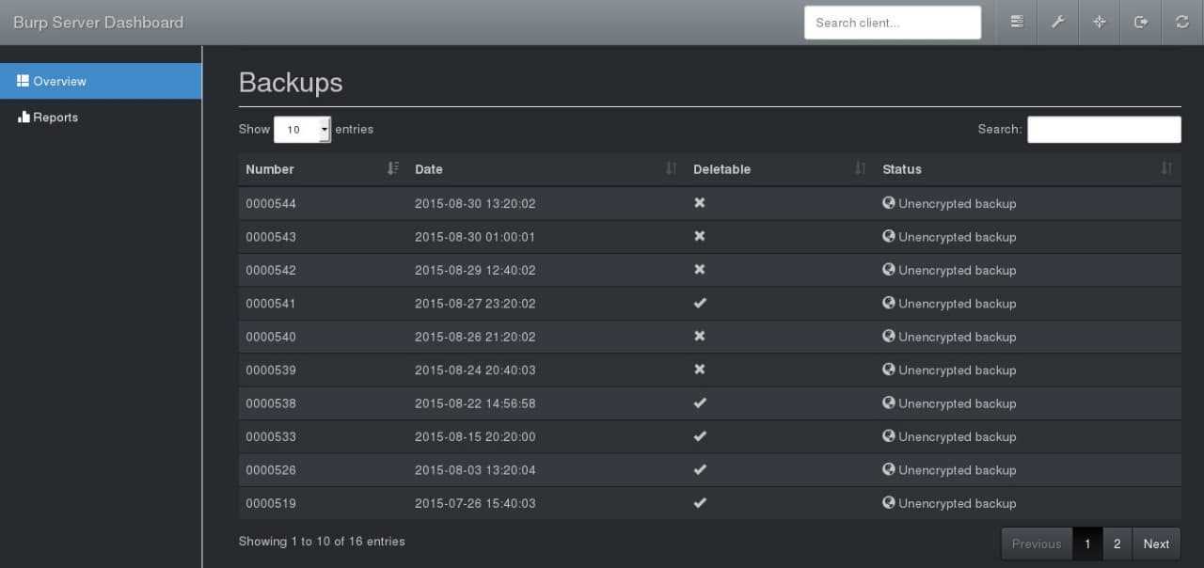Open the wrench settings icon
Image resolution: width=1204 pixels, height=568 pixels.
1058,22
